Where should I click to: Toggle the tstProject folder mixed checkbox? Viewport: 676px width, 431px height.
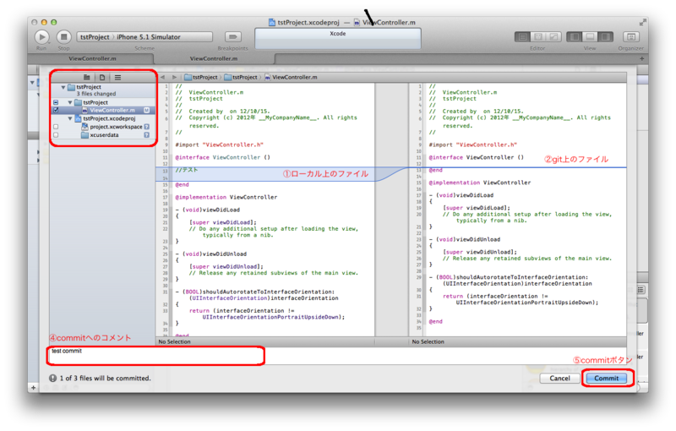(56, 102)
